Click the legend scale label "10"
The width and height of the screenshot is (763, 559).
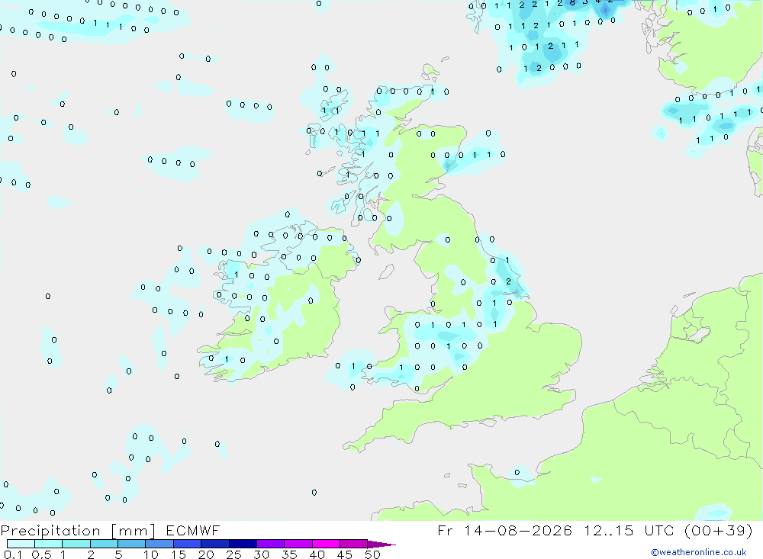click(150, 554)
